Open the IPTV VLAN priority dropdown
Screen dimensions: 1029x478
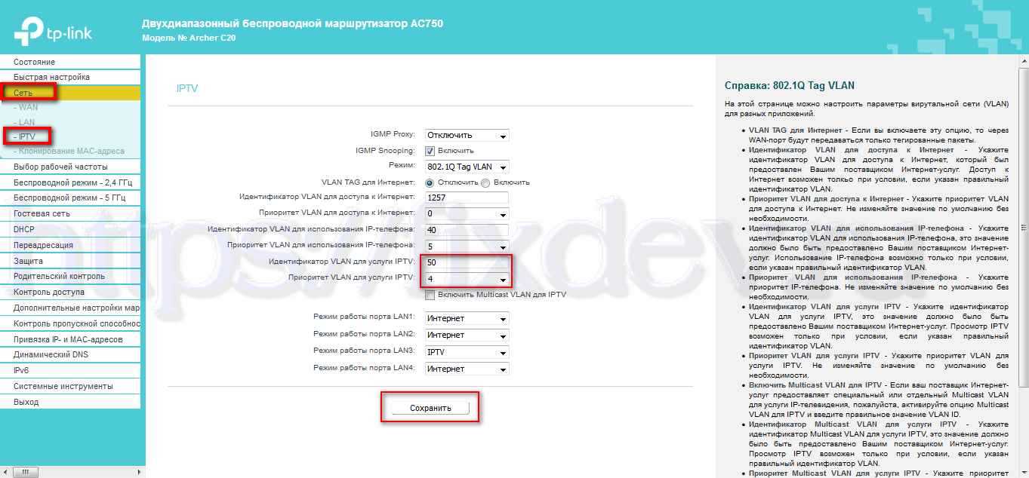coord(467,279)
